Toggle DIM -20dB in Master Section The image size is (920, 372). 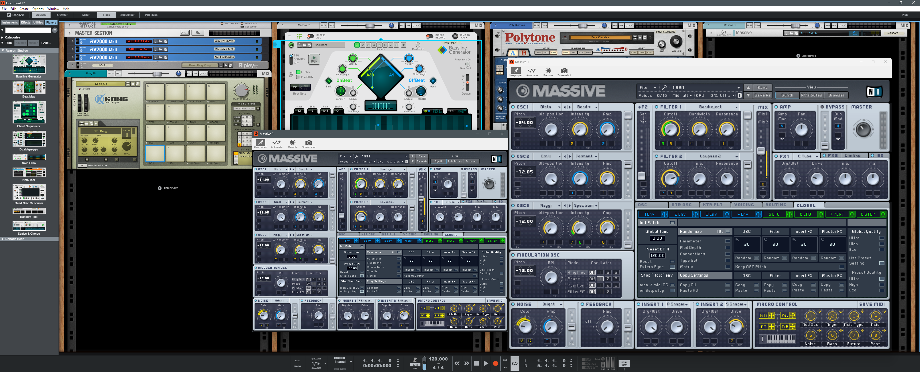(x=197, y=33)
